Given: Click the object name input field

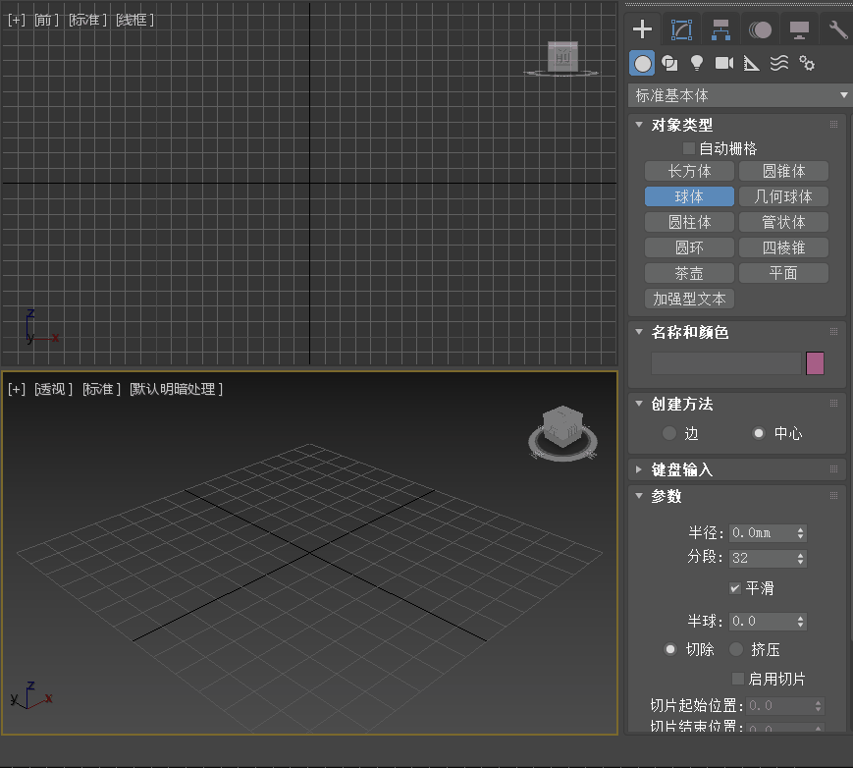Looking at the screenshot, I should [725, 363].
